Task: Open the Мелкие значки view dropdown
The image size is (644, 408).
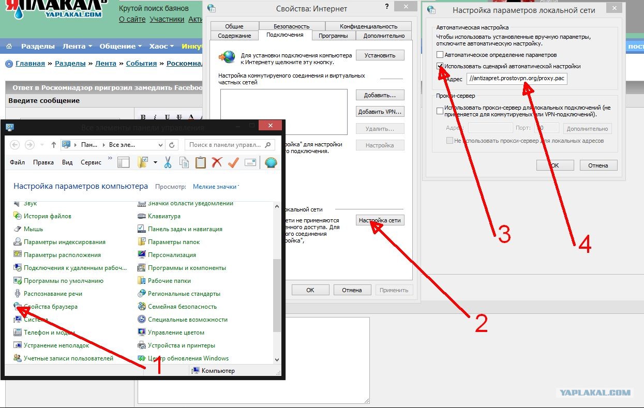Action: pos(216,187)
